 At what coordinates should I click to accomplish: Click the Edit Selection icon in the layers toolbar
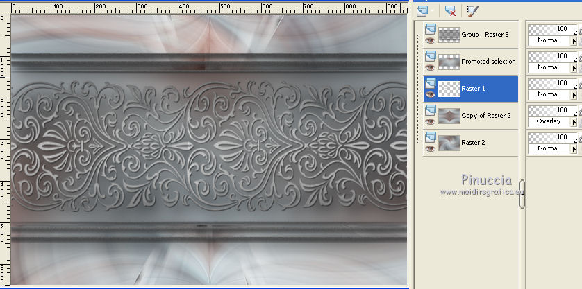(x=472, y=10)
